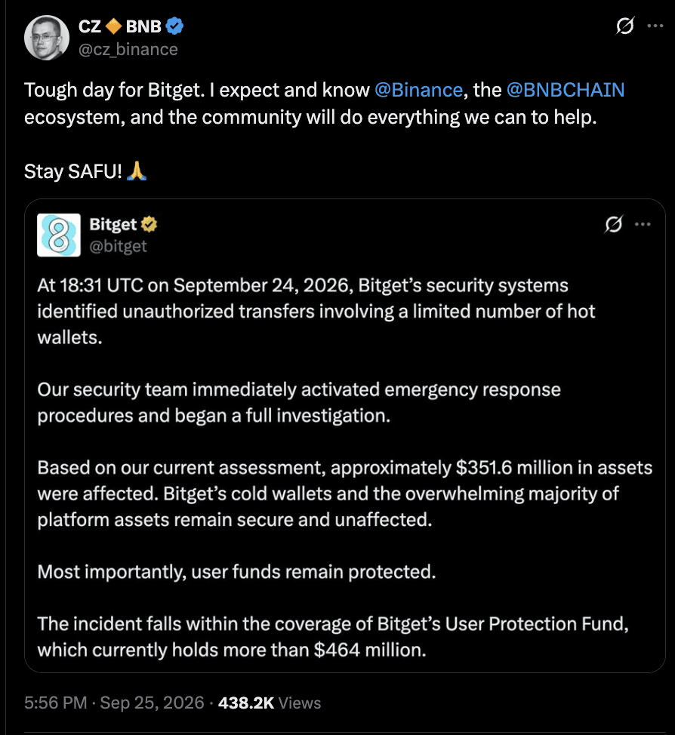Click the Grok icon on the quoted Bitget tweet
The height and width of the screenshot is (735, 675).
614,224
